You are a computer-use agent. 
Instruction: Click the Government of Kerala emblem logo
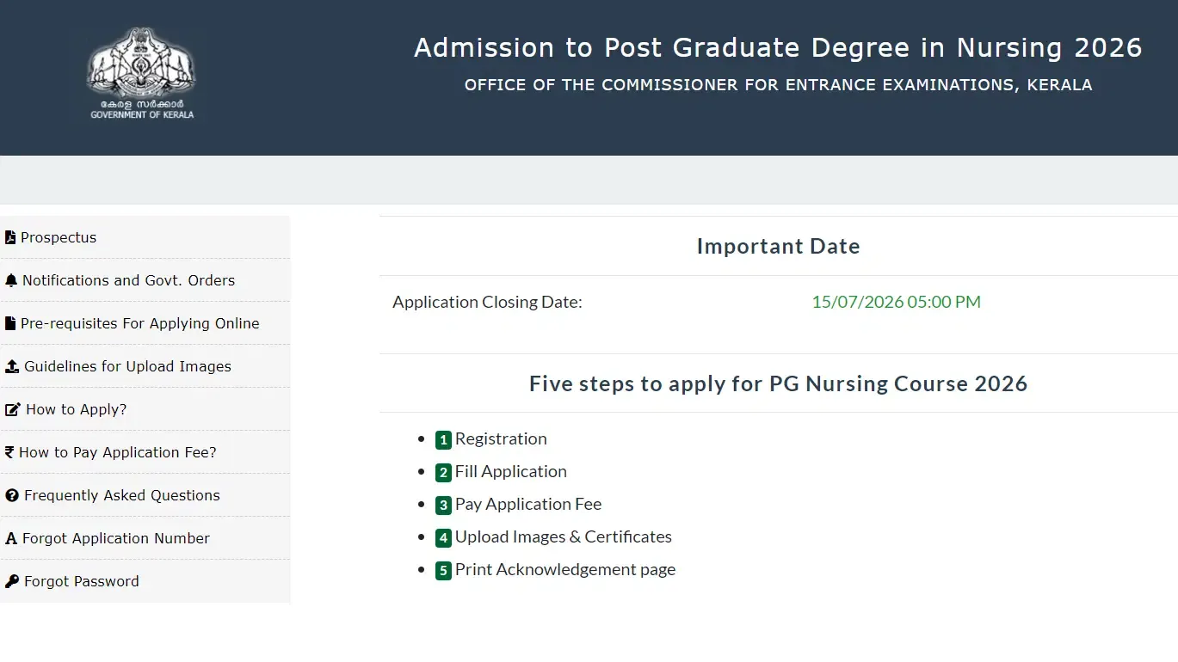coord(142,73)
